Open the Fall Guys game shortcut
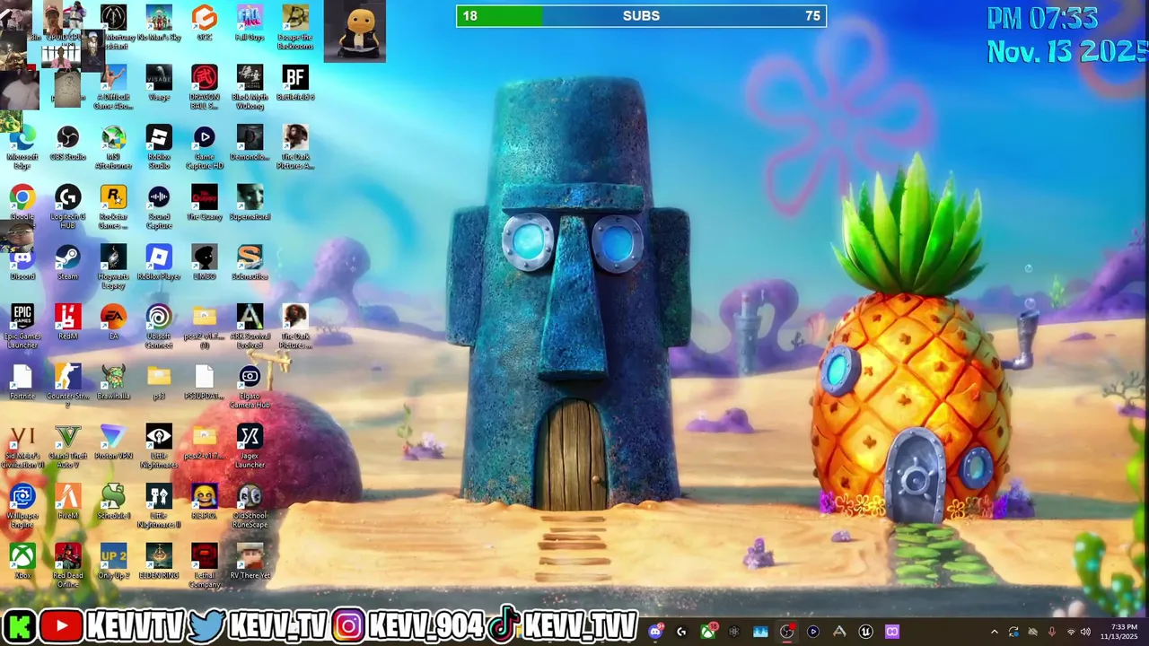The image size is (1149, 646). tap(250, 24)
